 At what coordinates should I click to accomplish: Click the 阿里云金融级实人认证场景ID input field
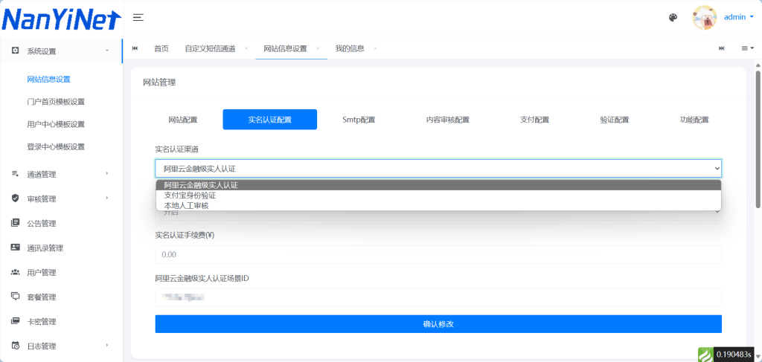click(x=438, y=297)
